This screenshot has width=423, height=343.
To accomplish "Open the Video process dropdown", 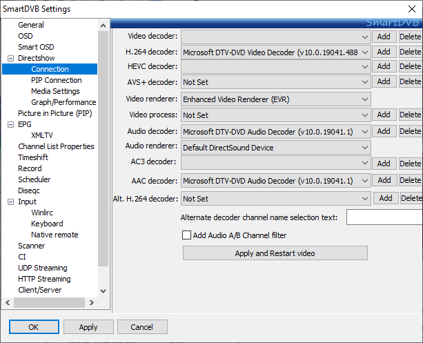I will 276,115.
